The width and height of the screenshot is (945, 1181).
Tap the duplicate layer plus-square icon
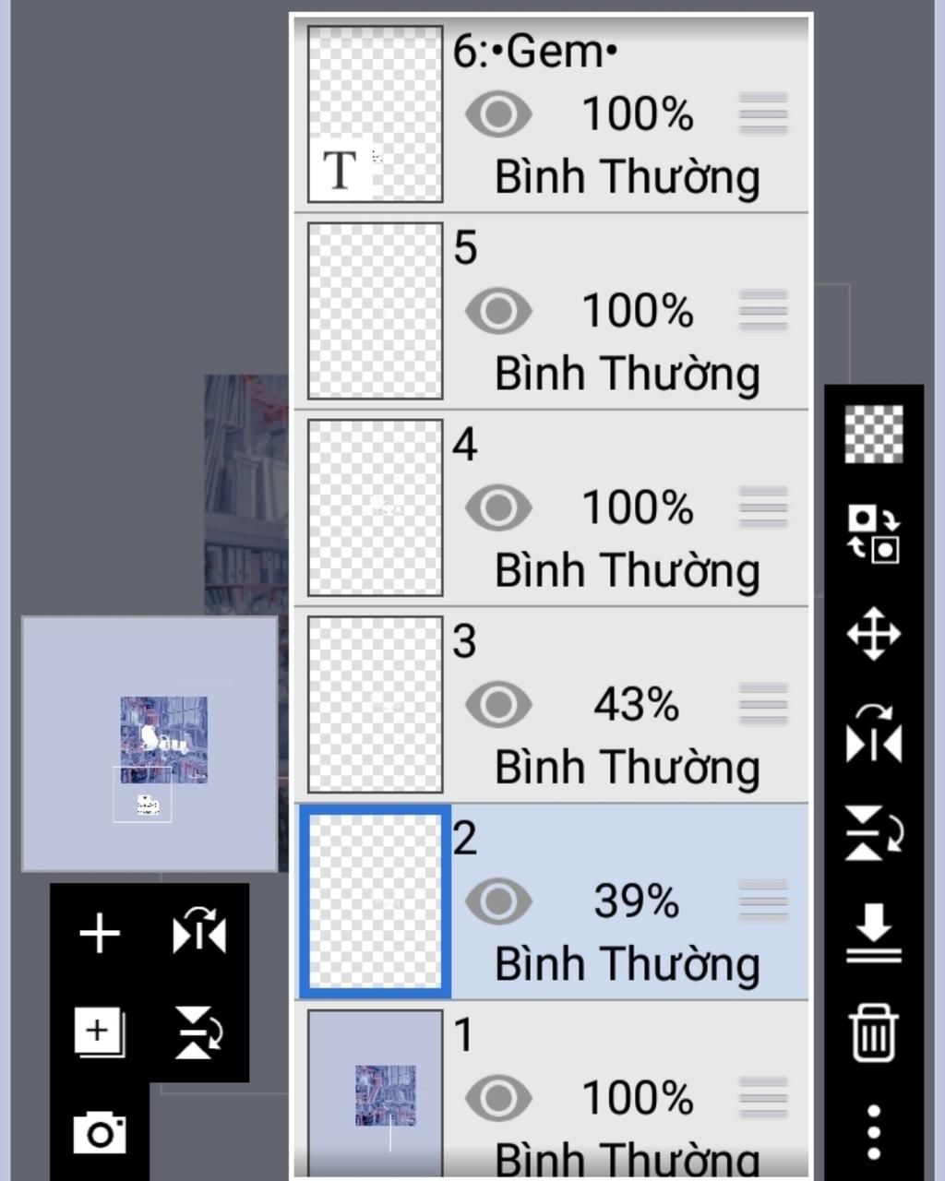(x=100, y=1032)
